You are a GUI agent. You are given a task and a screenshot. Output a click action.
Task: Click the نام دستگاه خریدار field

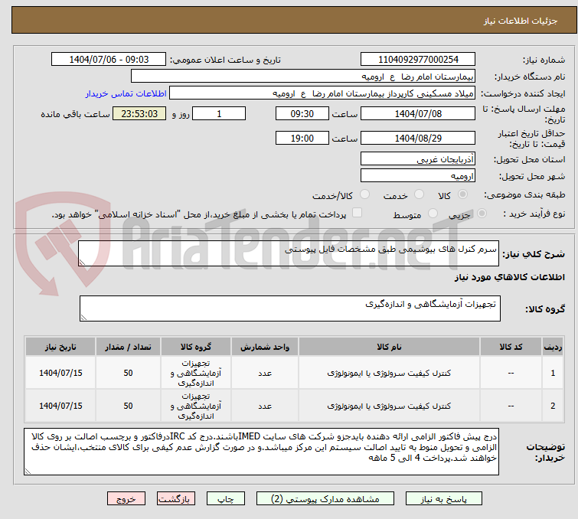(303, 77)
